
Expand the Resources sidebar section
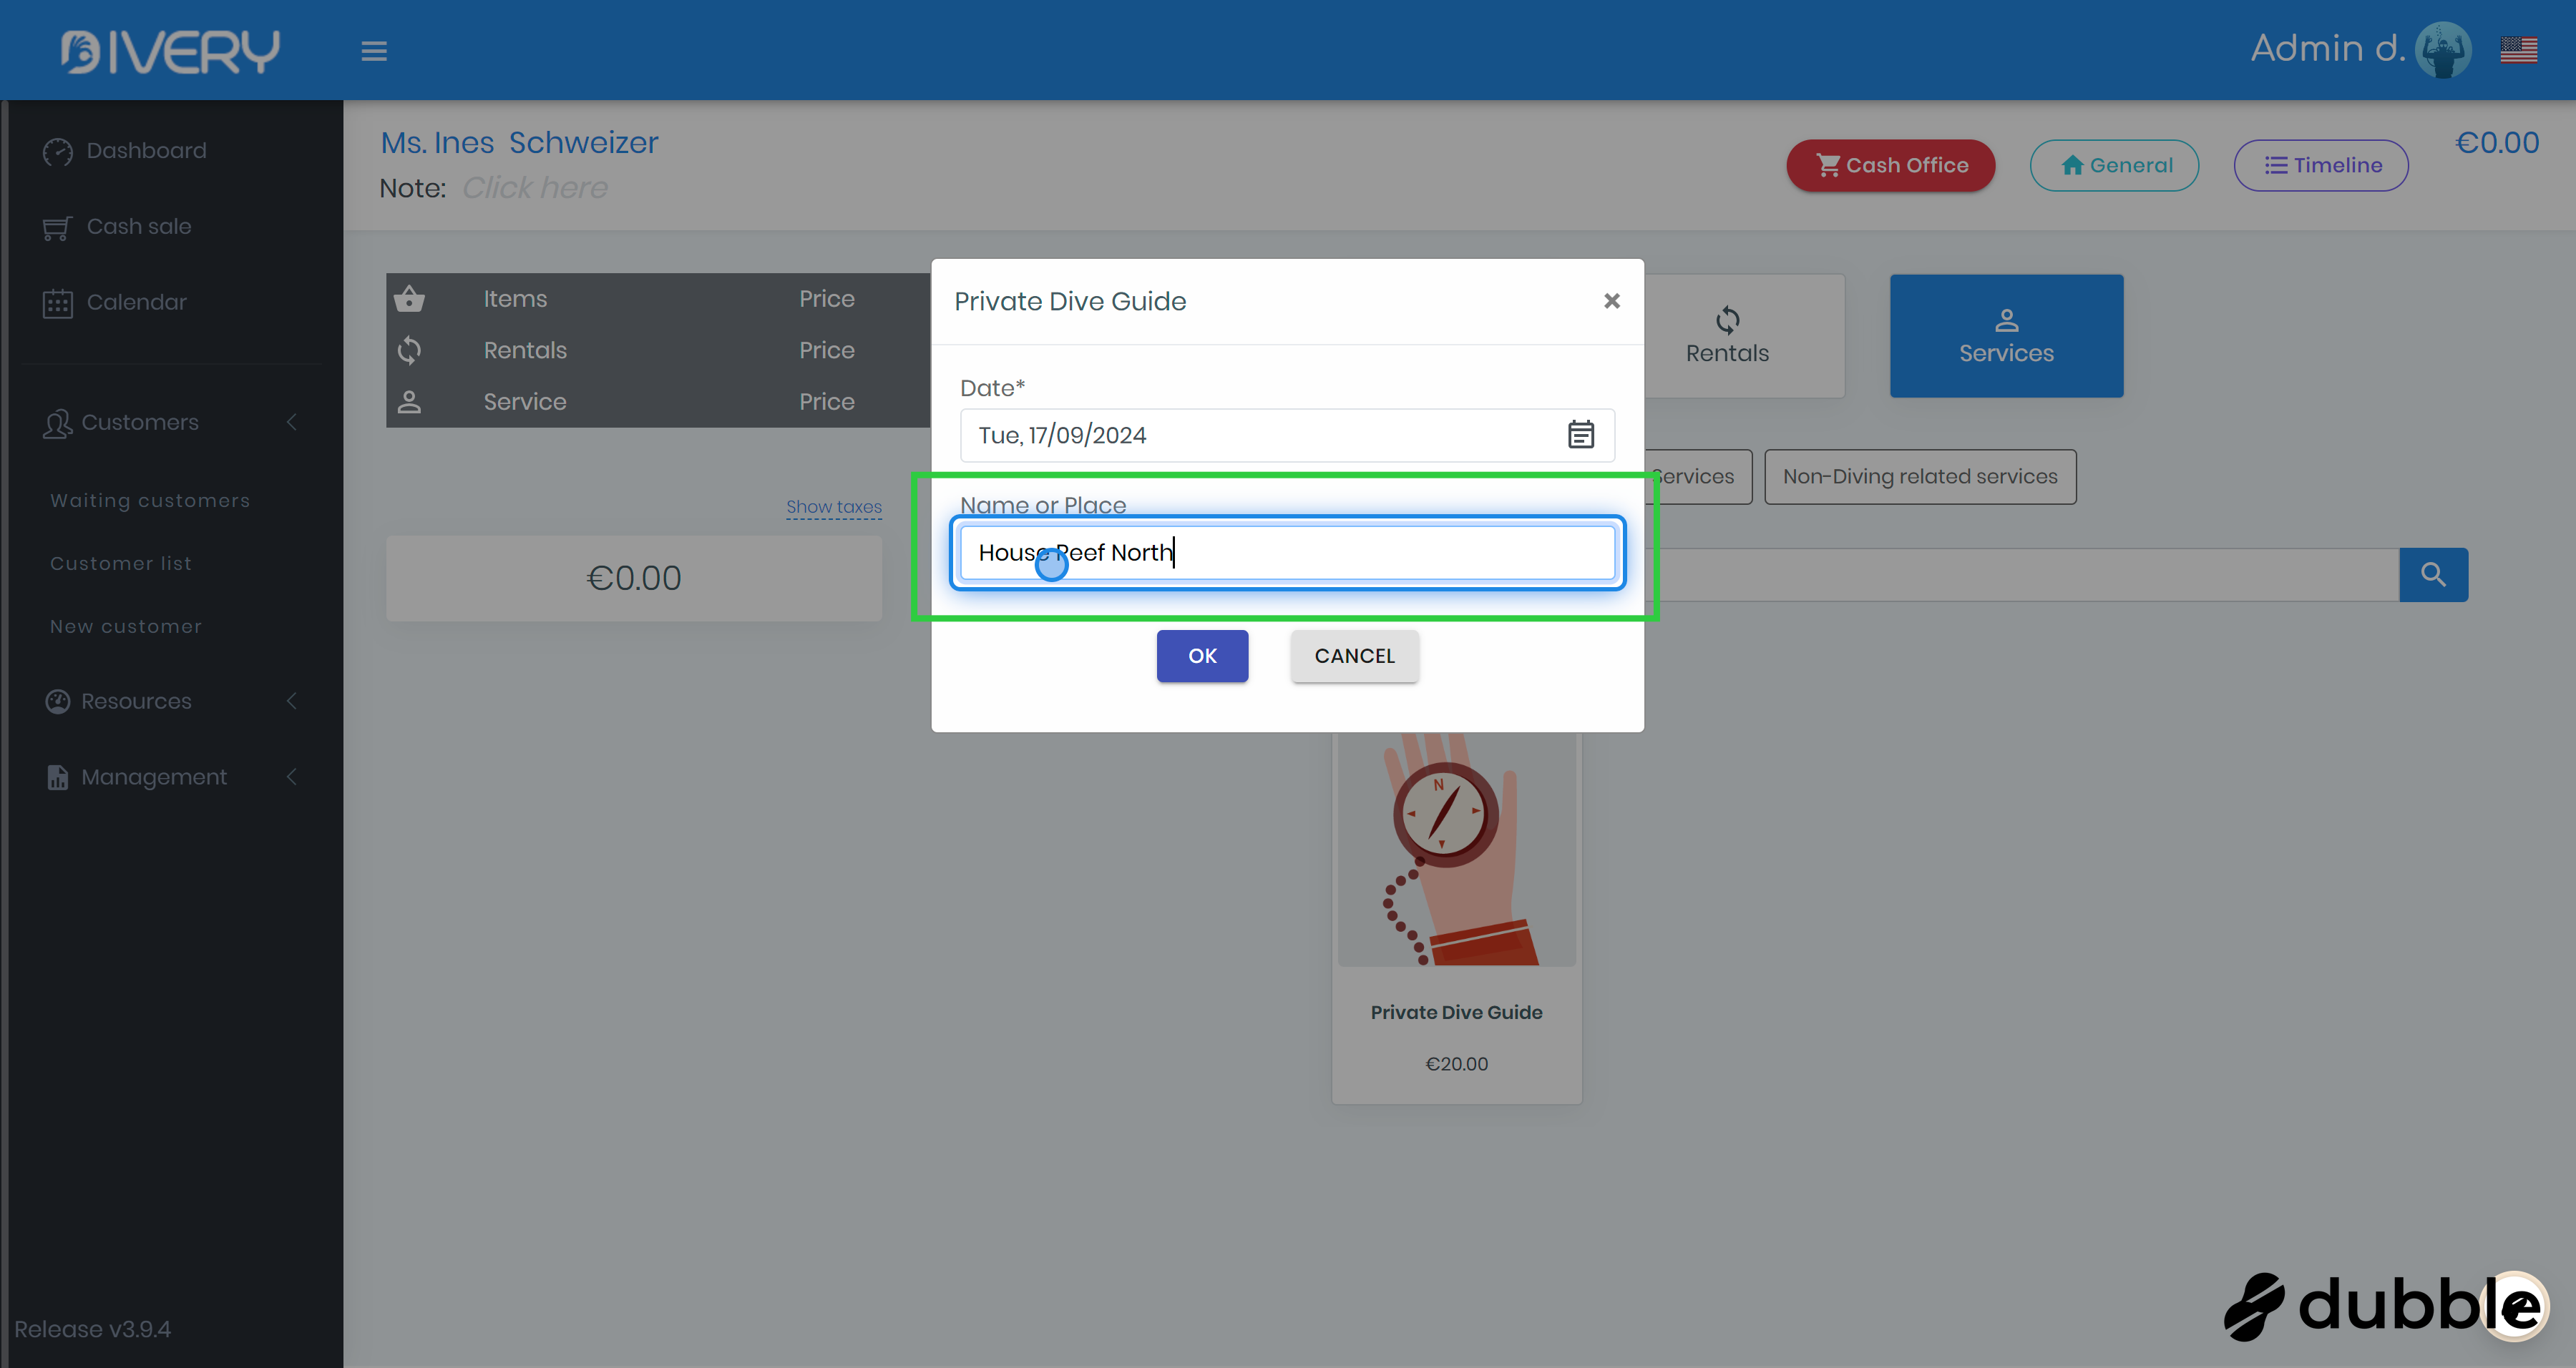[136, 702]
